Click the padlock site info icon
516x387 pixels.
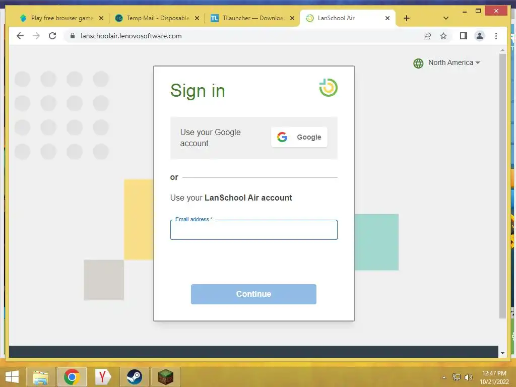[73, 36]
